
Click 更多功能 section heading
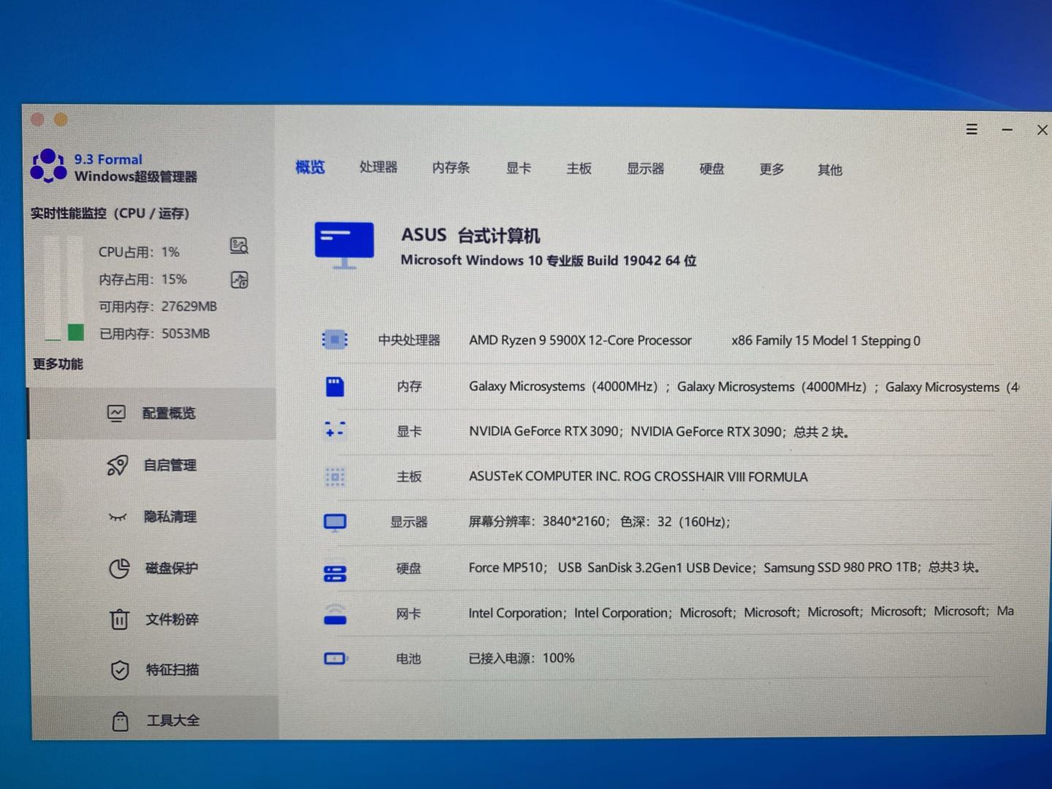pos(58,364)
